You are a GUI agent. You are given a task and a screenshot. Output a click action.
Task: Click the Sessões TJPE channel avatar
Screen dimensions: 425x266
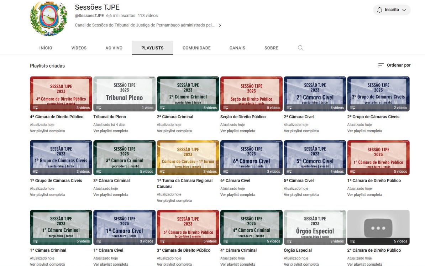click(49, 19)
